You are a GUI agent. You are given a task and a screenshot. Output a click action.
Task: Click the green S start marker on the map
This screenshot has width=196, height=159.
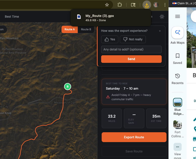click(68, 87)
